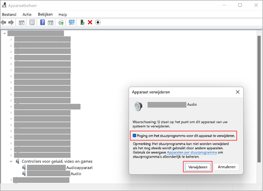Toggle the console tree toolbar icon
Viewport: 263px width, 191px height.
(x=22, y=22)
